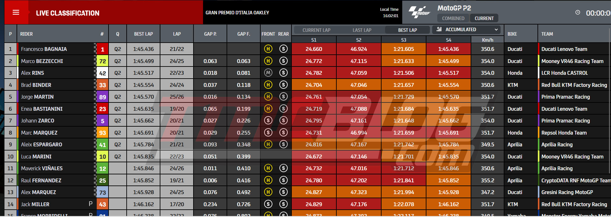The height and width of the screenshot is (217, 611).
Task: Select rider Francesco BAGNAIA
Action: pyautogui.click(x=44, y=49)
